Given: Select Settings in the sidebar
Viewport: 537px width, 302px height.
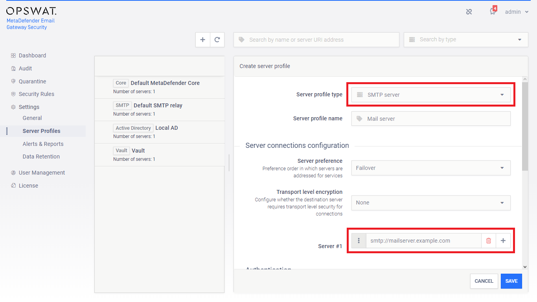Looking at the screenshot, I should [29, 107].
